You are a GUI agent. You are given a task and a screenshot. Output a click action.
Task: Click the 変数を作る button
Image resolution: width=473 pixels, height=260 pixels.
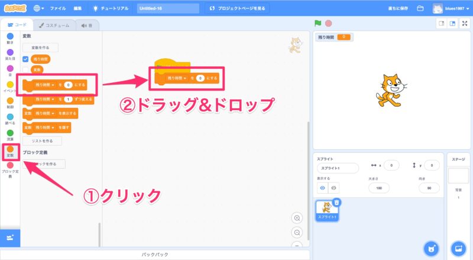[40, 47]
